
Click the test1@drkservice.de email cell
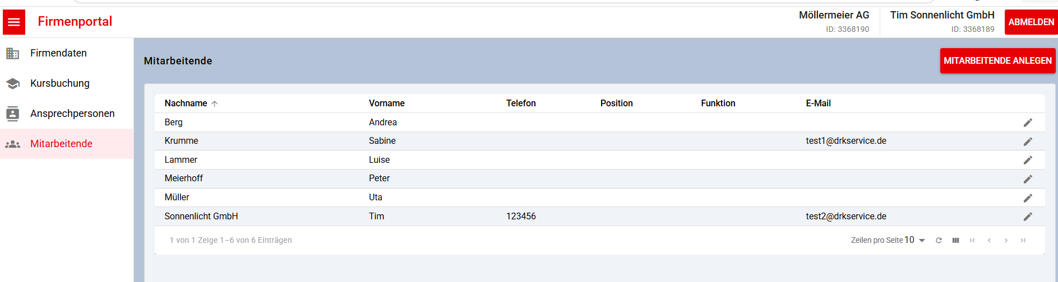coord(846,141)
